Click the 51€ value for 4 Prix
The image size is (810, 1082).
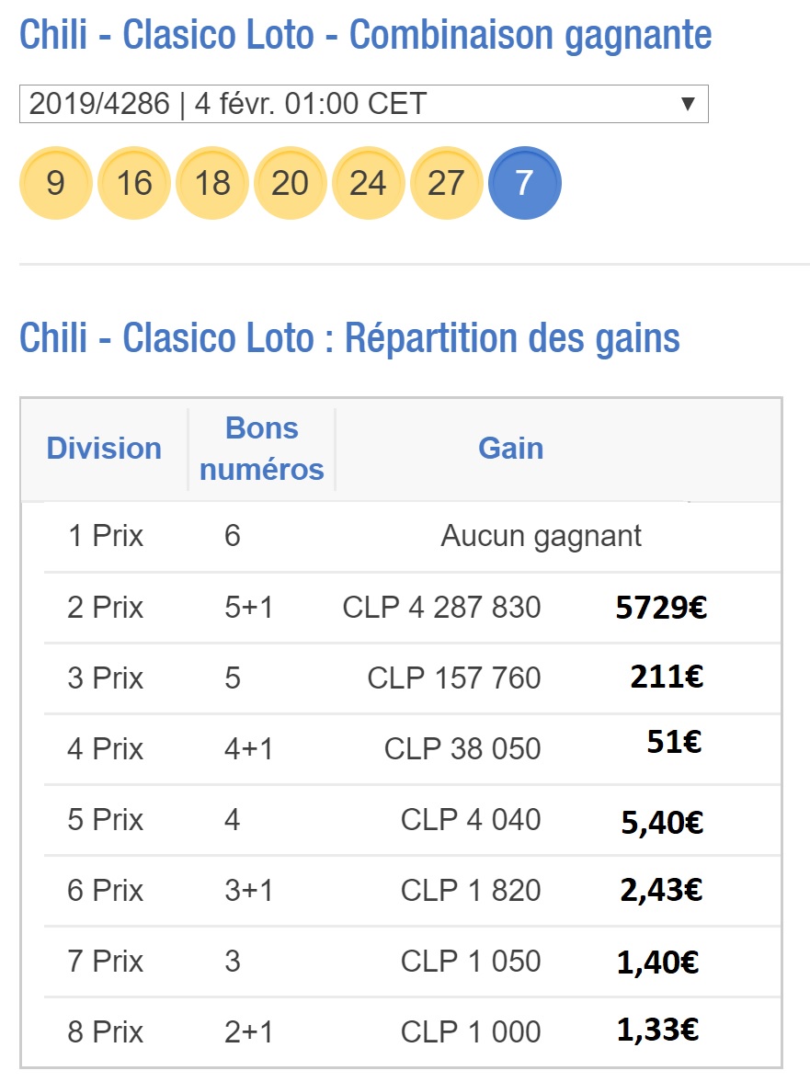pyautogui.click(x=674, y=743)
